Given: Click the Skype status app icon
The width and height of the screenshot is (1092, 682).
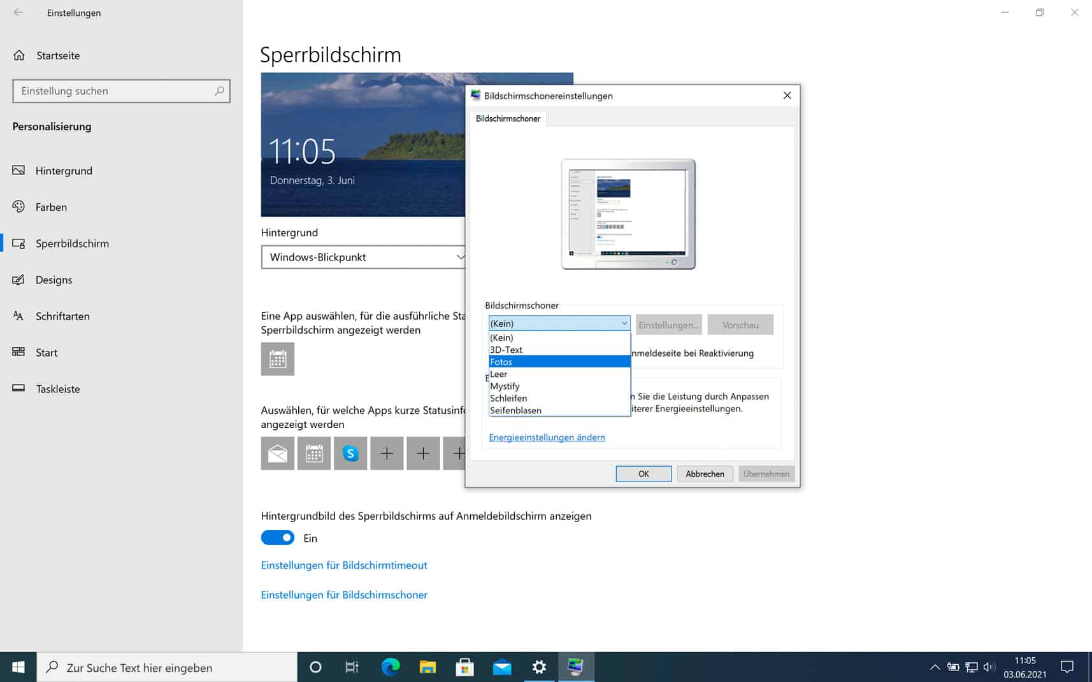Looking at the screenshot, I should 350,453.
